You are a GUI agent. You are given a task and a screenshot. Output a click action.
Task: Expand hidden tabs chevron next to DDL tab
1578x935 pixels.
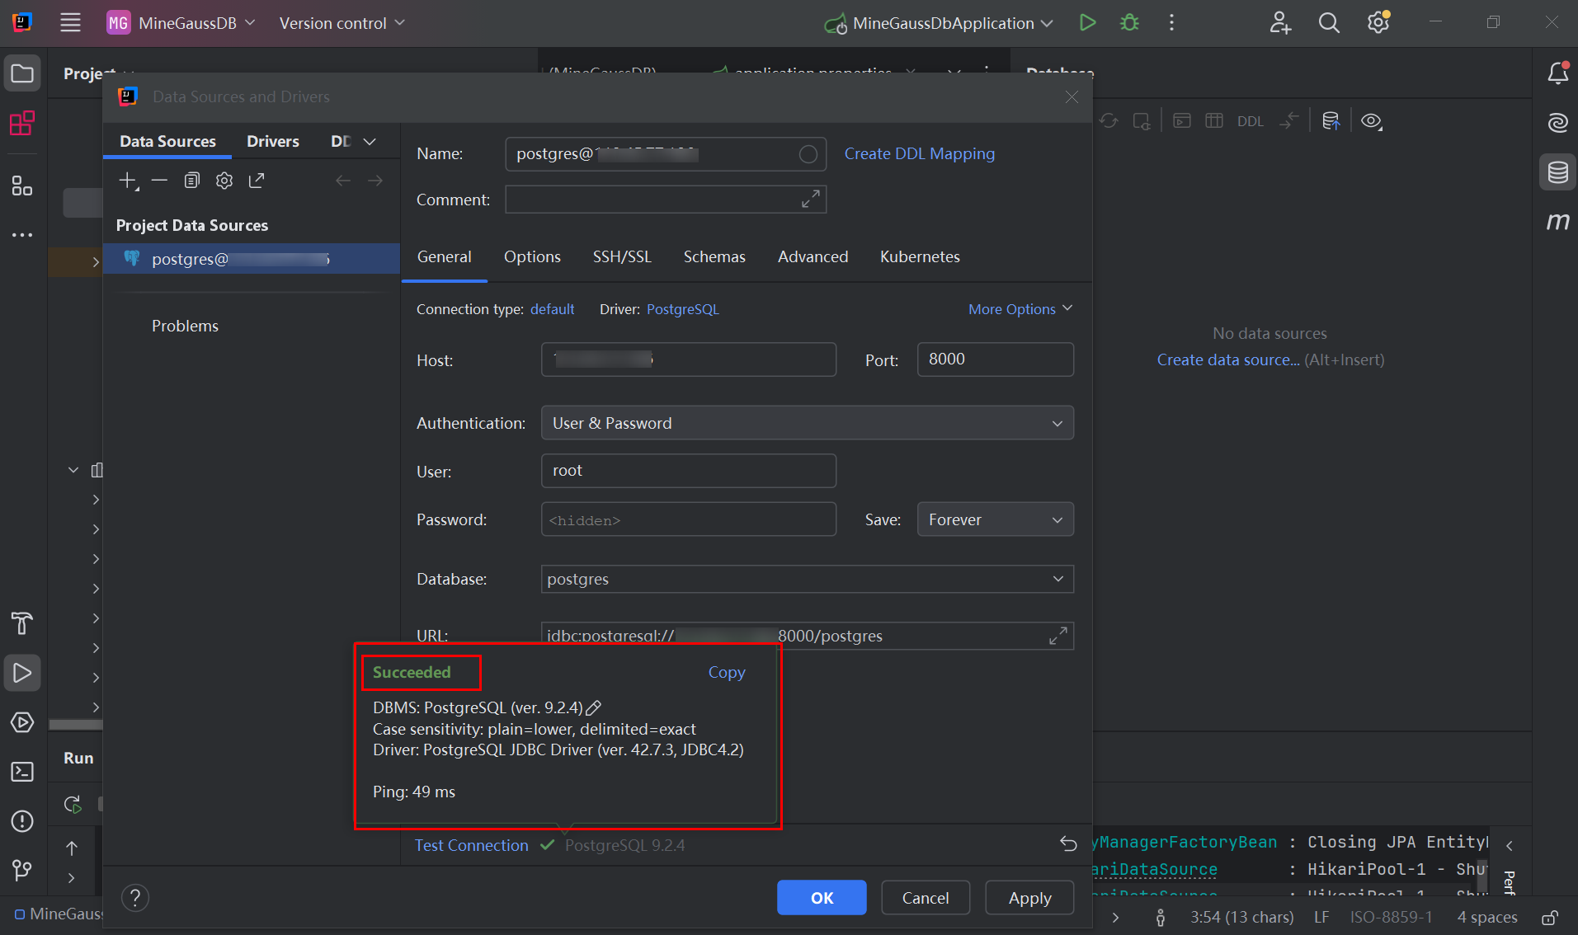point(370,142)
